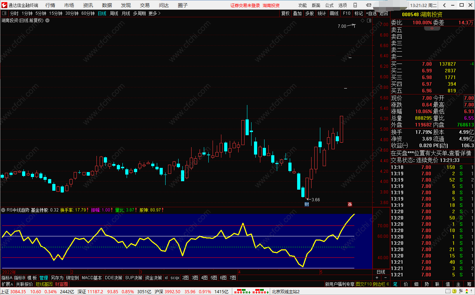The width and height of the screenshot is (475, 295).
Task: Click the 另存为 save-as button
Action: click(x=57, y=277)
